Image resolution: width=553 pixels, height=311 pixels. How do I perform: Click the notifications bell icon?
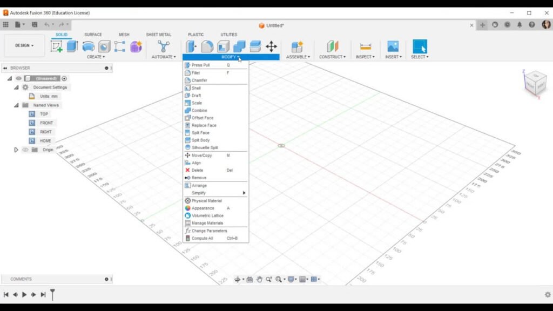[x=520, y=25]
